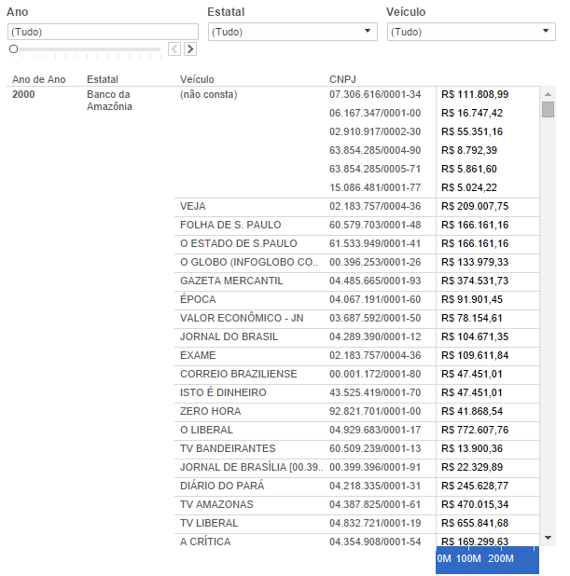Screen dimensions: 570x576
Task: Click the Veículo column header
Action: (197, 79)
